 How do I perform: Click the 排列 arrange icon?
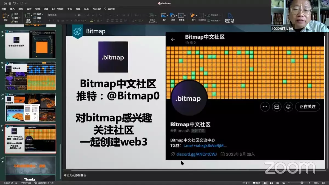point(193,16)
